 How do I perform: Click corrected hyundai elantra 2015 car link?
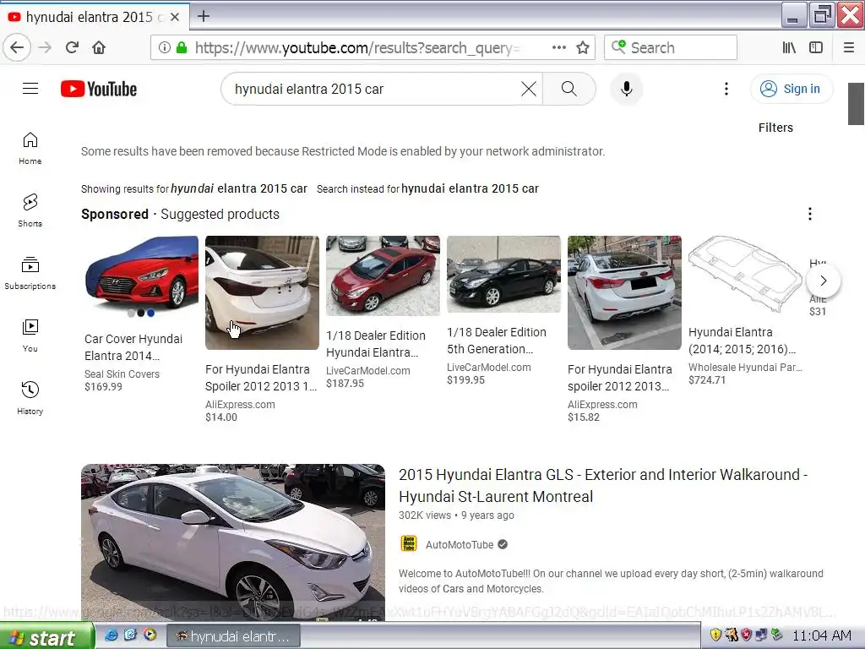(x=239, y=188)
